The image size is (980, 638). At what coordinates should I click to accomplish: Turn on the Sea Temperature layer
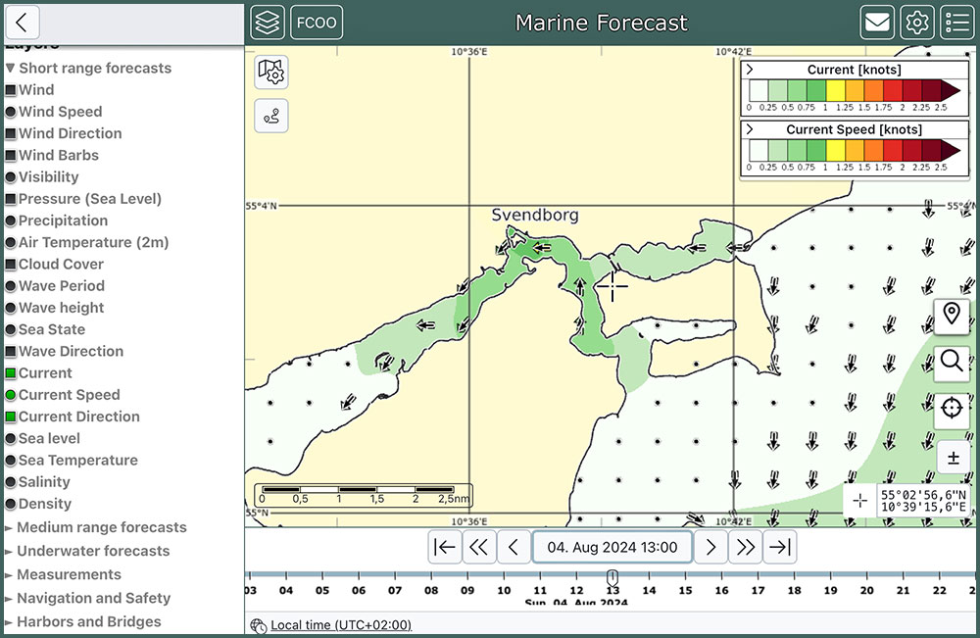(x=11, y=461)
